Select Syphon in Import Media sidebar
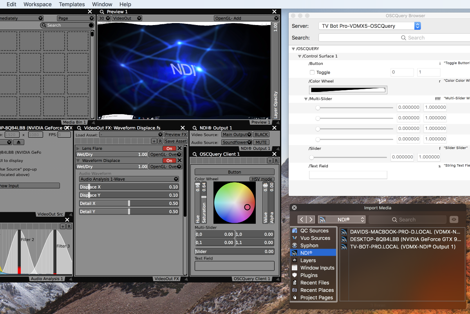This screenshot has width=470, height=314. 309,246
